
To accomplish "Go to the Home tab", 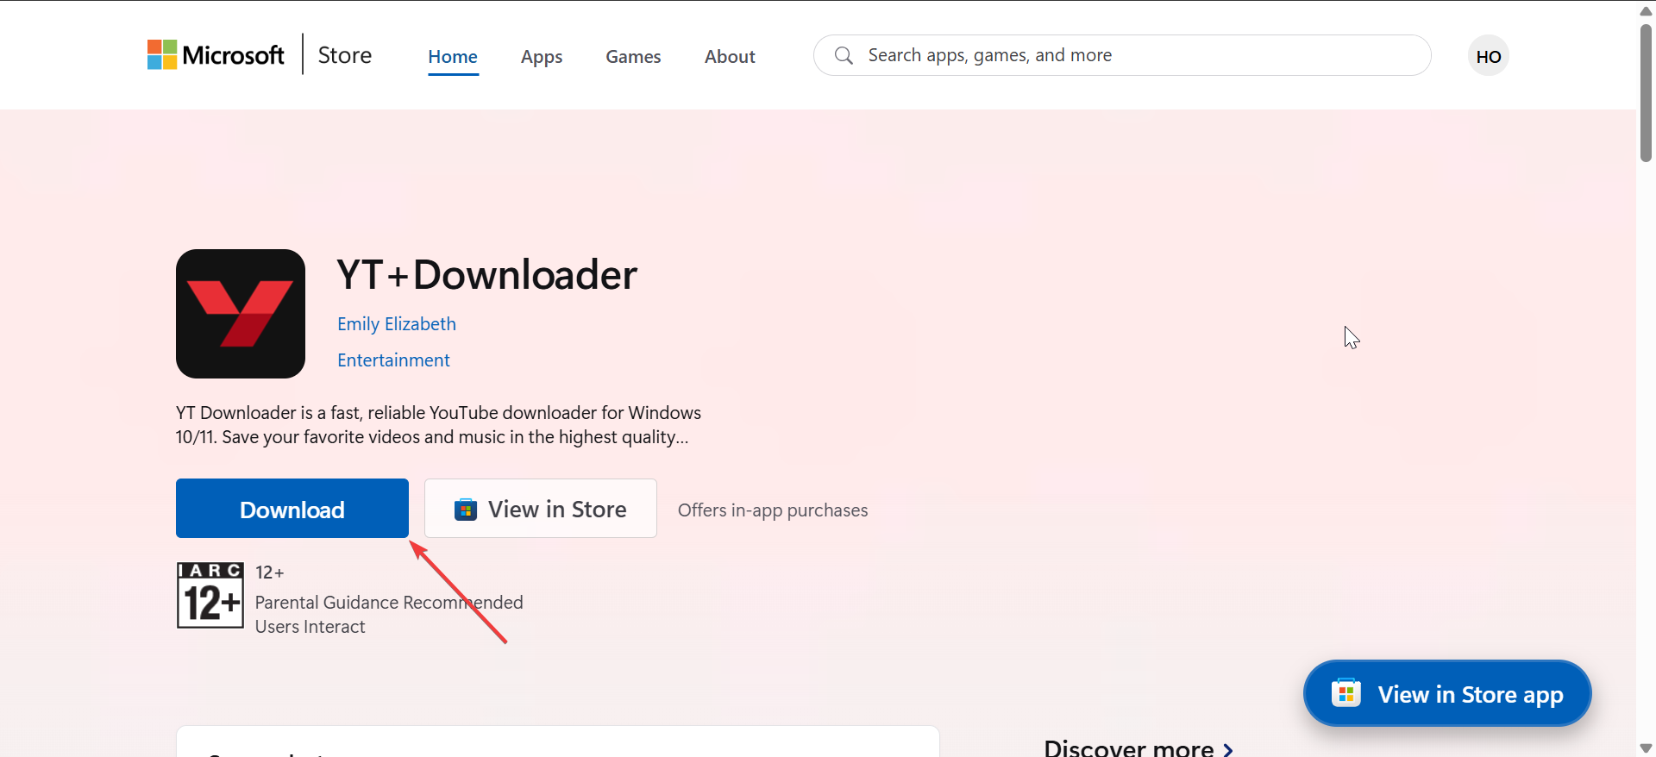I will (x=453, y=57).
